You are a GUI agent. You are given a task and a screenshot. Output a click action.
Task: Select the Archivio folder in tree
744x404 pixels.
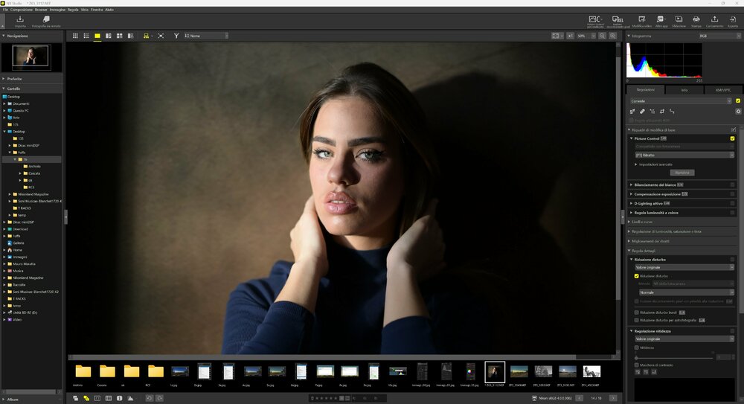(x=34, y=166)
